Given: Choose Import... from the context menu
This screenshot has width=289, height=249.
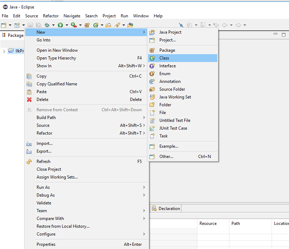Looking at the screenshot, I should click(x=86, y=143).
